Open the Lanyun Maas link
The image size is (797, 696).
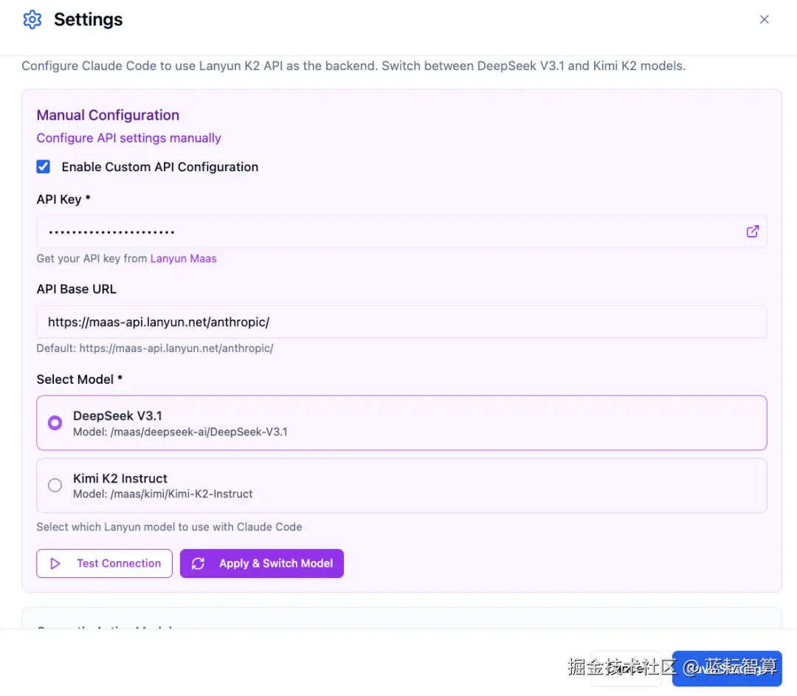coord(183,258)
